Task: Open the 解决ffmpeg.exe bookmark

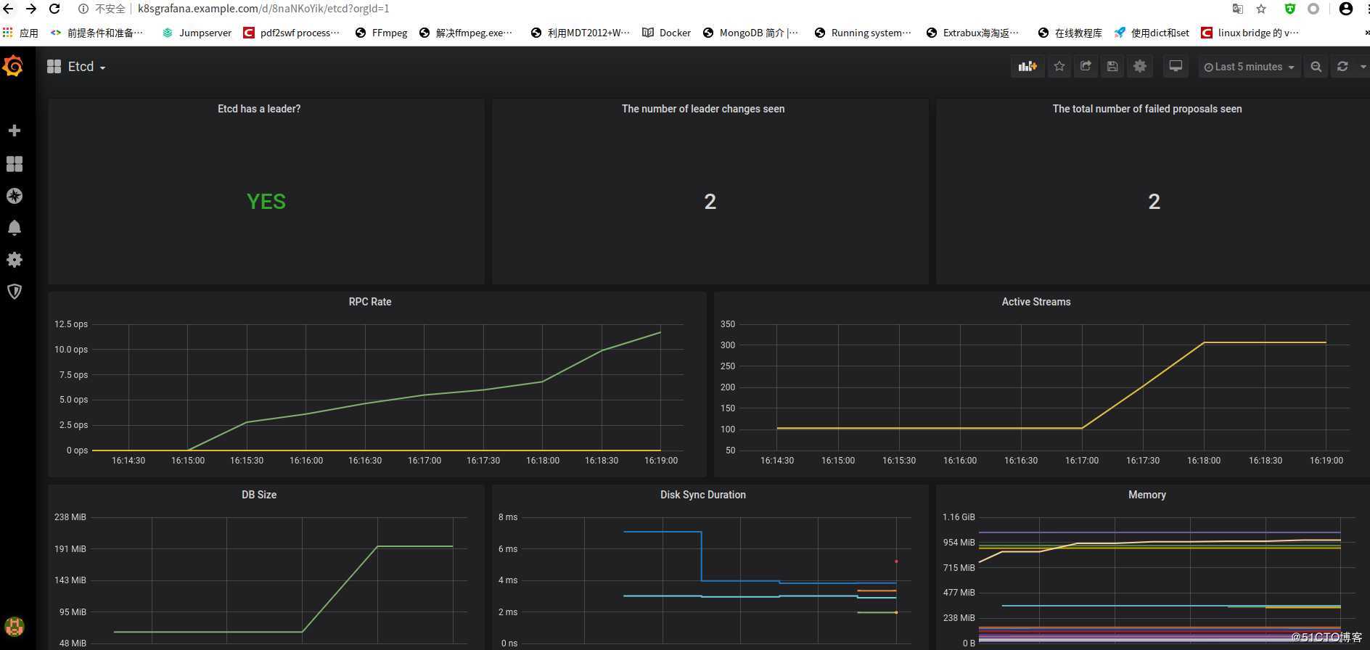Action: pos(467,33)
